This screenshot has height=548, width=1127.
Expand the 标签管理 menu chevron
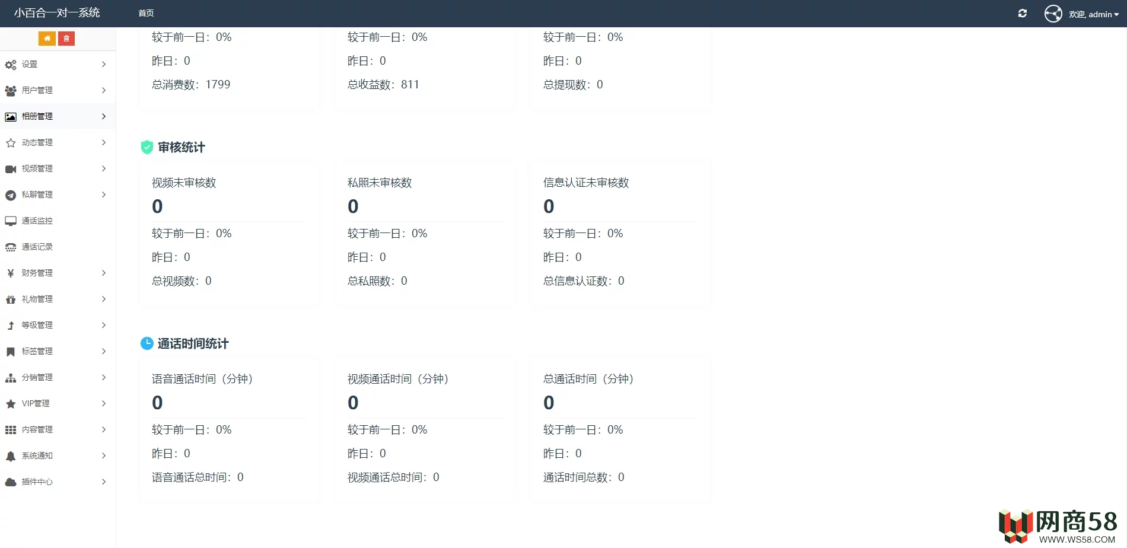click(x=104, y=351)
